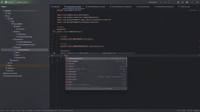
Task: Select ProjectConfig class in project tree
Action: point(19,58)
